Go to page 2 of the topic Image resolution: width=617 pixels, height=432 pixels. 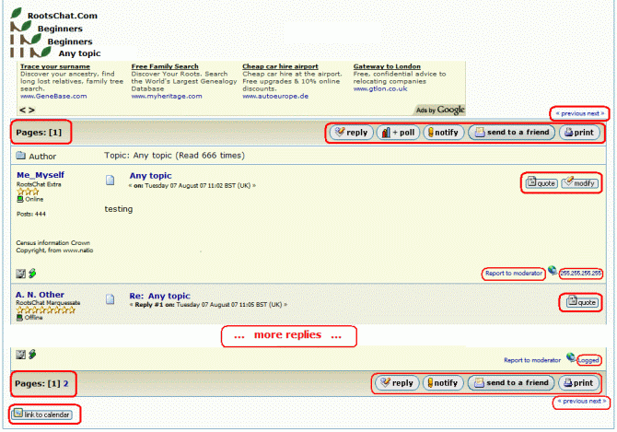click(64, 382)
